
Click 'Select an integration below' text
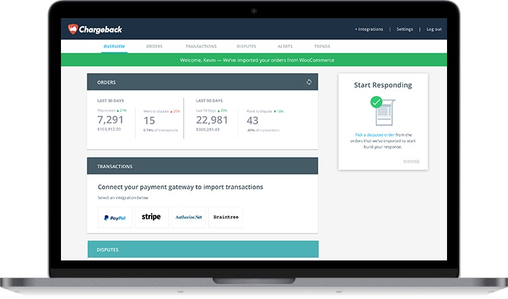(123, 198)
